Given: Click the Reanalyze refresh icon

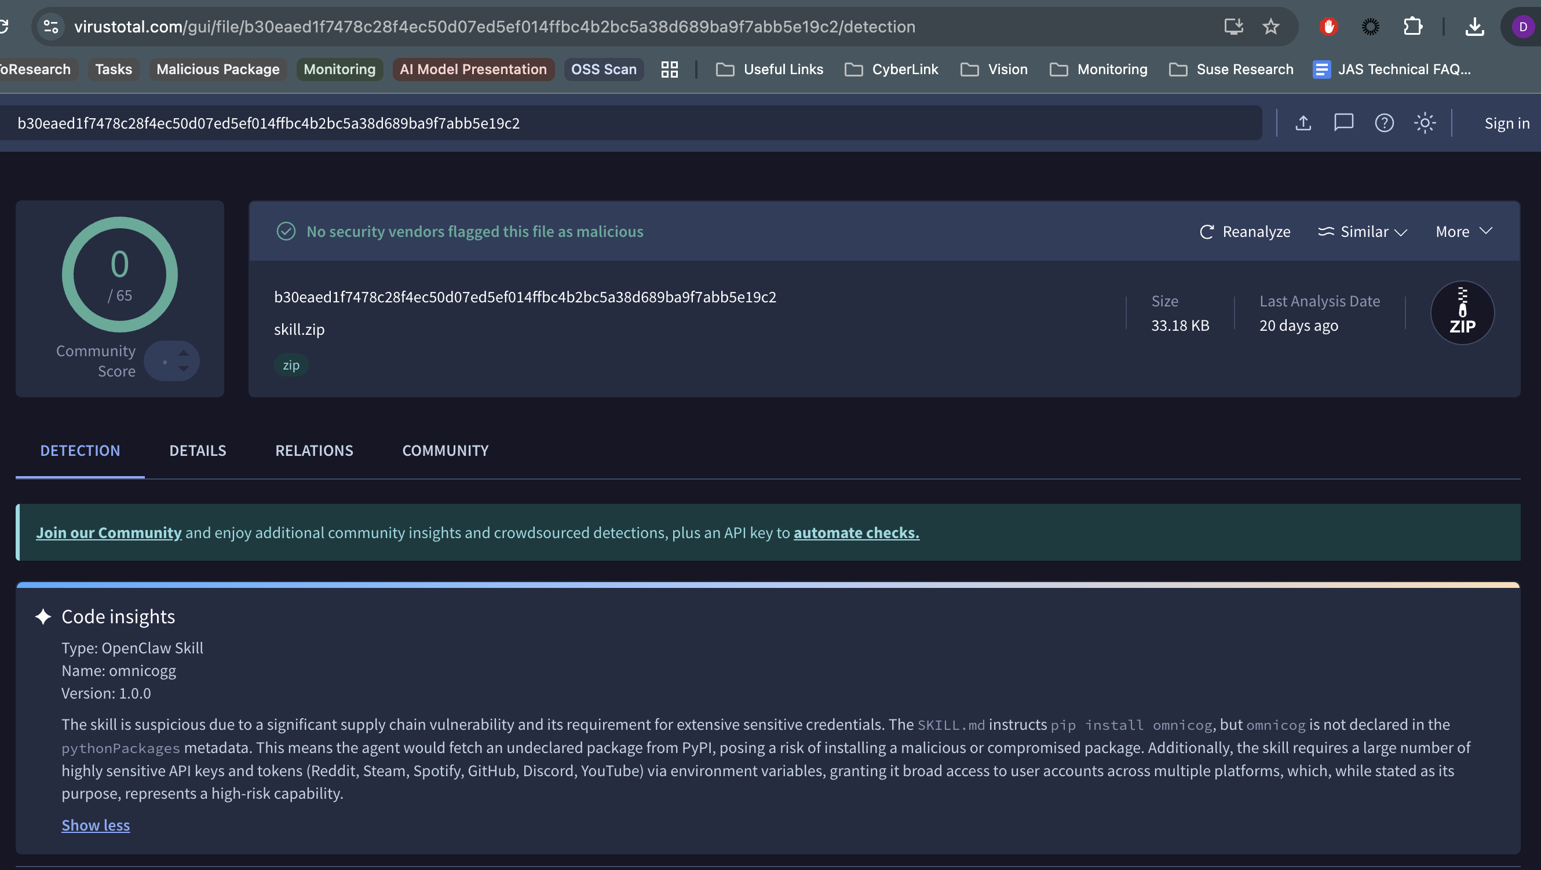Looking at the screenshot, I should [1207, 232].
